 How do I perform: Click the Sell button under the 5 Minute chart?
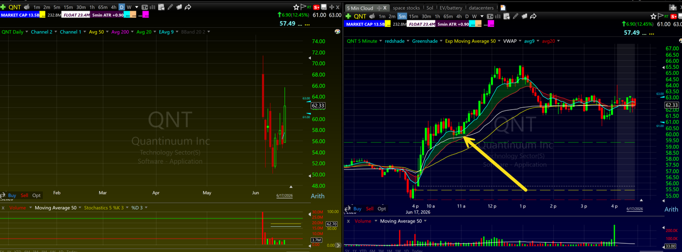[x=370, y=209]
